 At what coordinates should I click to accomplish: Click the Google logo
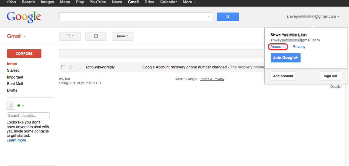pyautogui.click(x=24, y=17)
